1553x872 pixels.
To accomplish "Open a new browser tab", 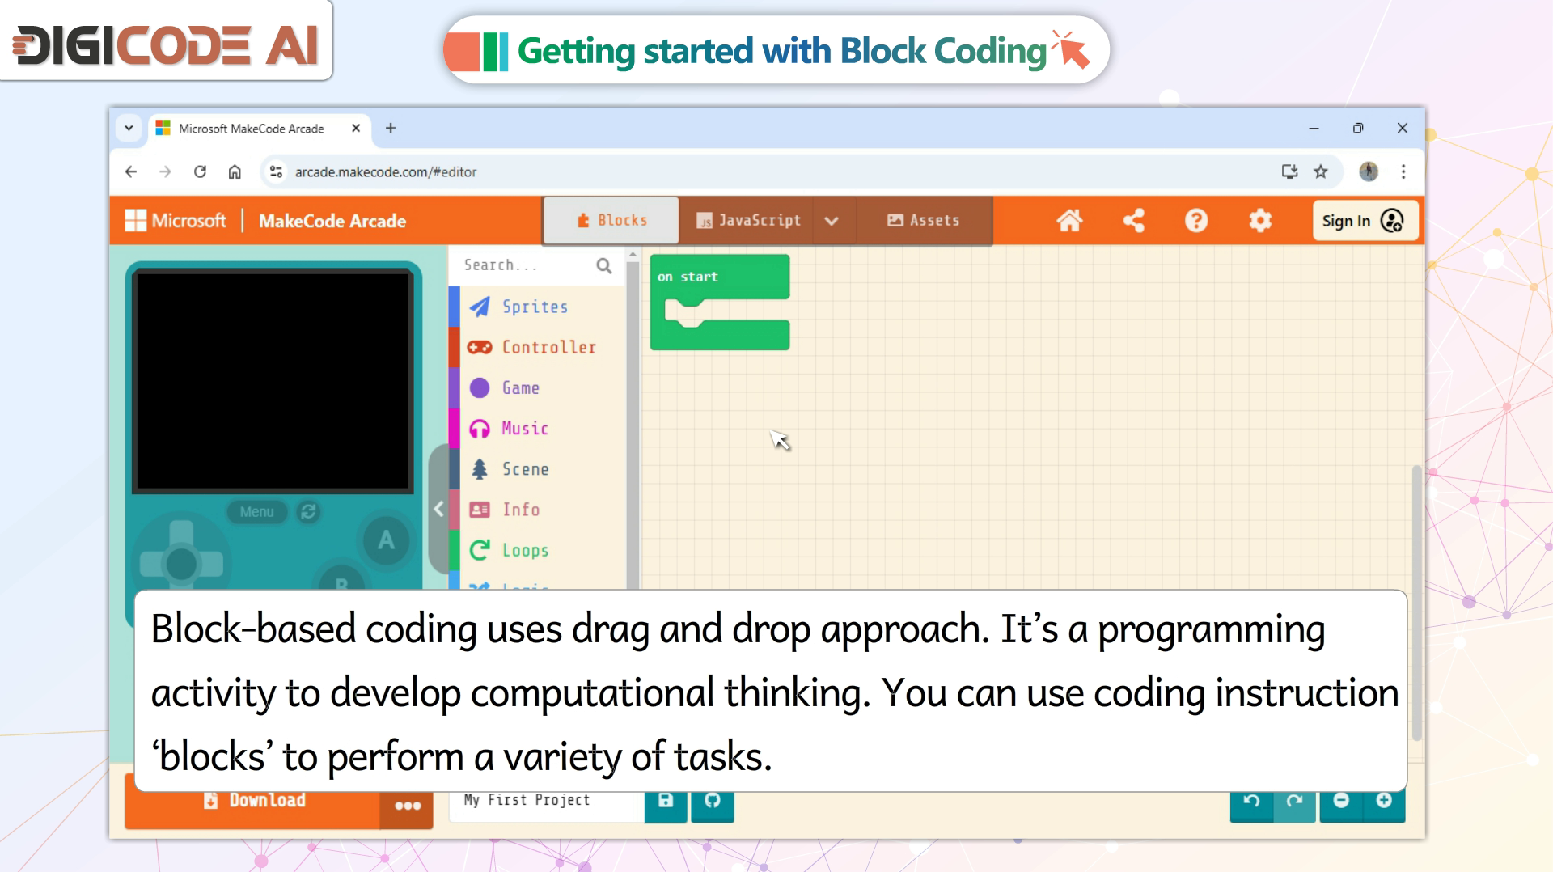I will 391,128.
